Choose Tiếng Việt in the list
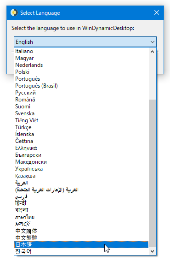This screenshot has width=170, height=261. [x=81, y=120]
